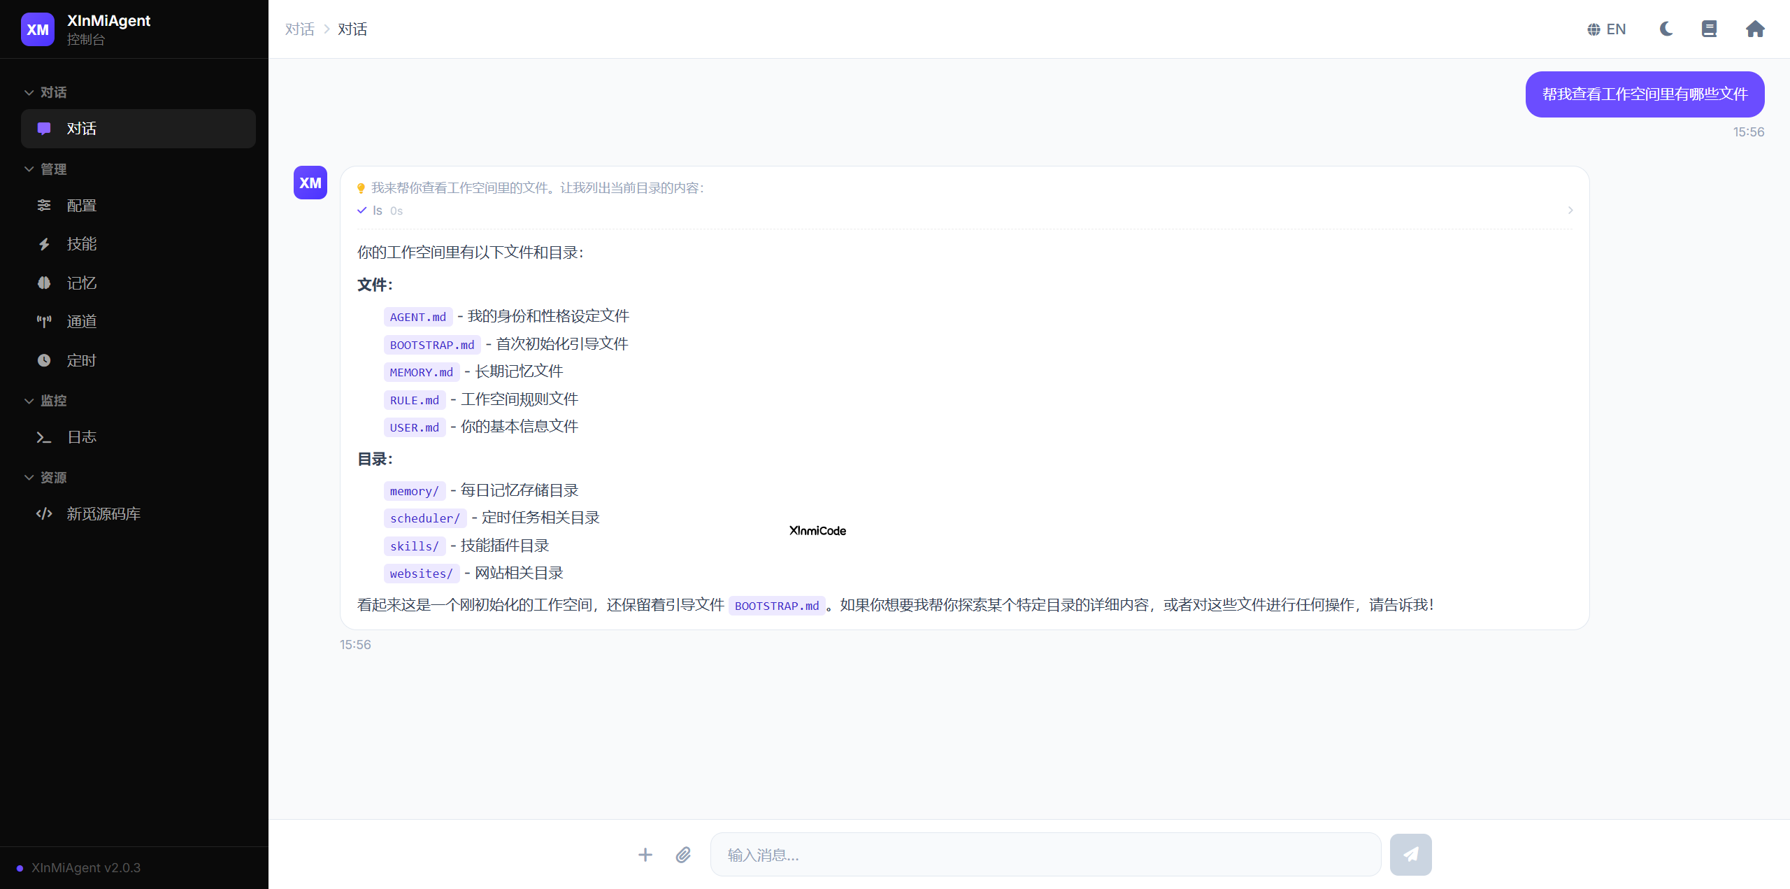Open the 记忆 memory section
Viewport: 1790px width, 889px height.
click(x=82, y=283)
